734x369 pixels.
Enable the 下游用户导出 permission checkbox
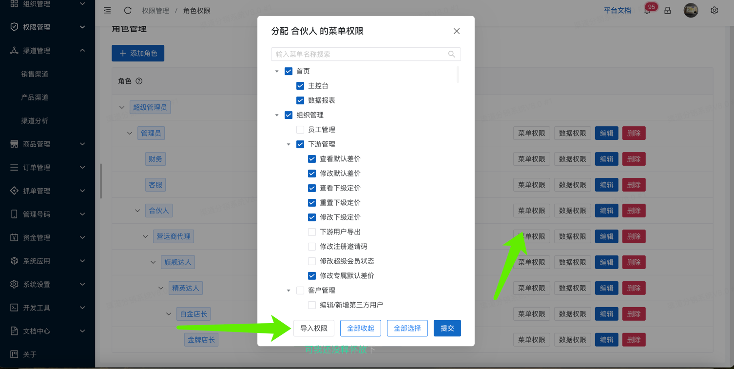pos(312,232)
